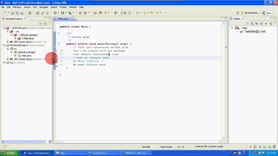This screenshot has width=278, height=156.
Task: Collapse the MyFriendsProject tree node
Action: (4, 45)
